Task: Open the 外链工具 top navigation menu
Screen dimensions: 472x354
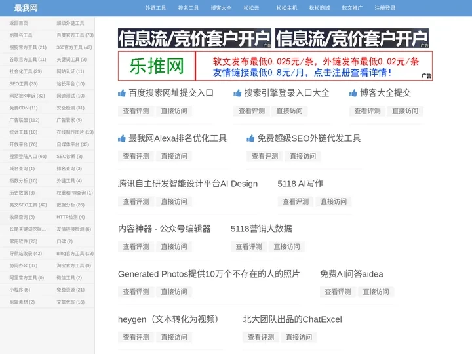Action: point(155,8)
